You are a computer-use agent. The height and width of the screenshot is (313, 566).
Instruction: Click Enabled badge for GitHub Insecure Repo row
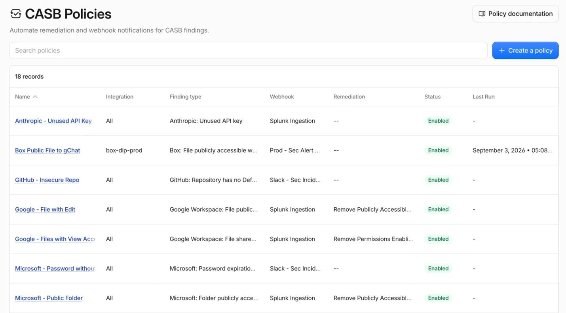[438, 180]
